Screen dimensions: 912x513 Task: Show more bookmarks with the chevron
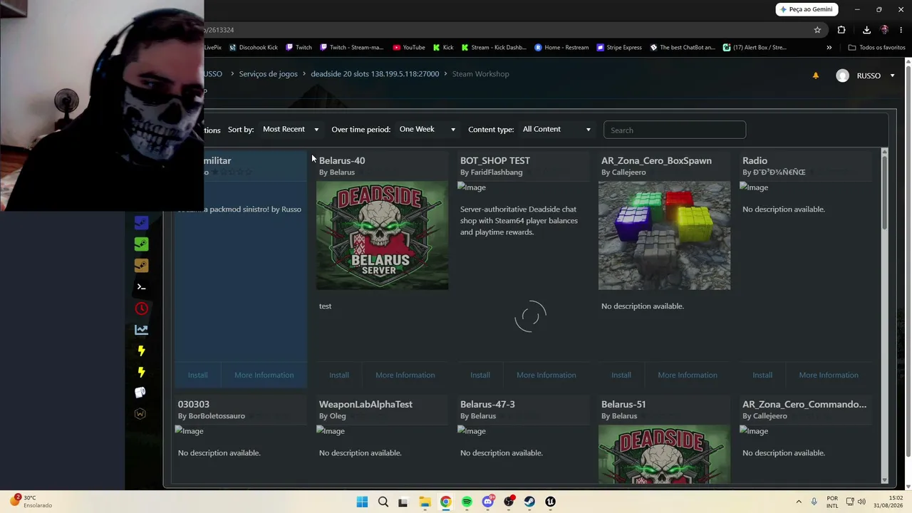[829, 48]
